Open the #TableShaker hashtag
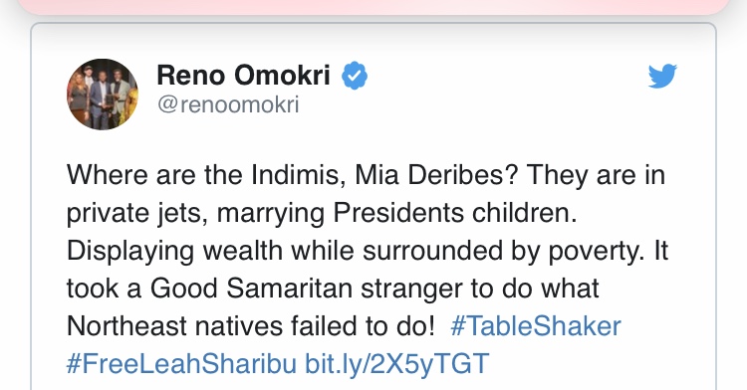The width and height of the screenshot is (747, 390). point(536,326)
